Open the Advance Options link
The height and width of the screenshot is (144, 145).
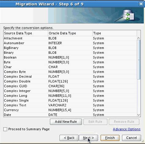pyautogui.click(x=127, y=129)
